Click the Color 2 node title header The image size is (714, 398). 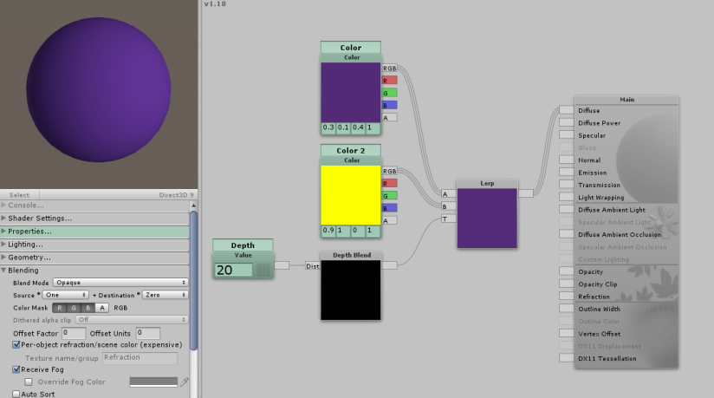[x=351, y=151]
